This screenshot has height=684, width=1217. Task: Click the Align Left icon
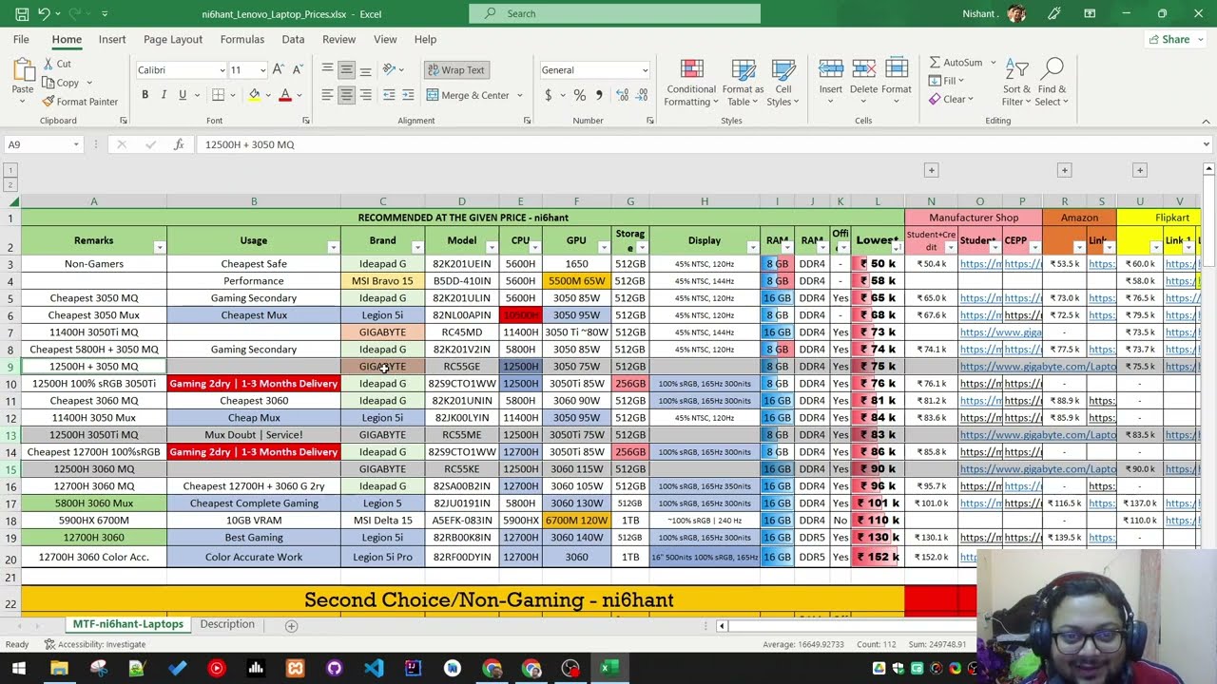coord(327,95)
